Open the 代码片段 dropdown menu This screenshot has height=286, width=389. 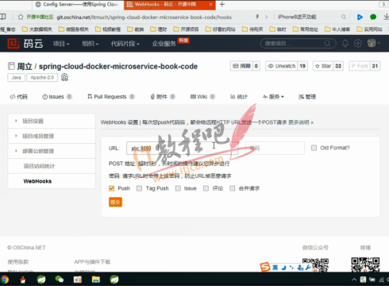[125, 44]
